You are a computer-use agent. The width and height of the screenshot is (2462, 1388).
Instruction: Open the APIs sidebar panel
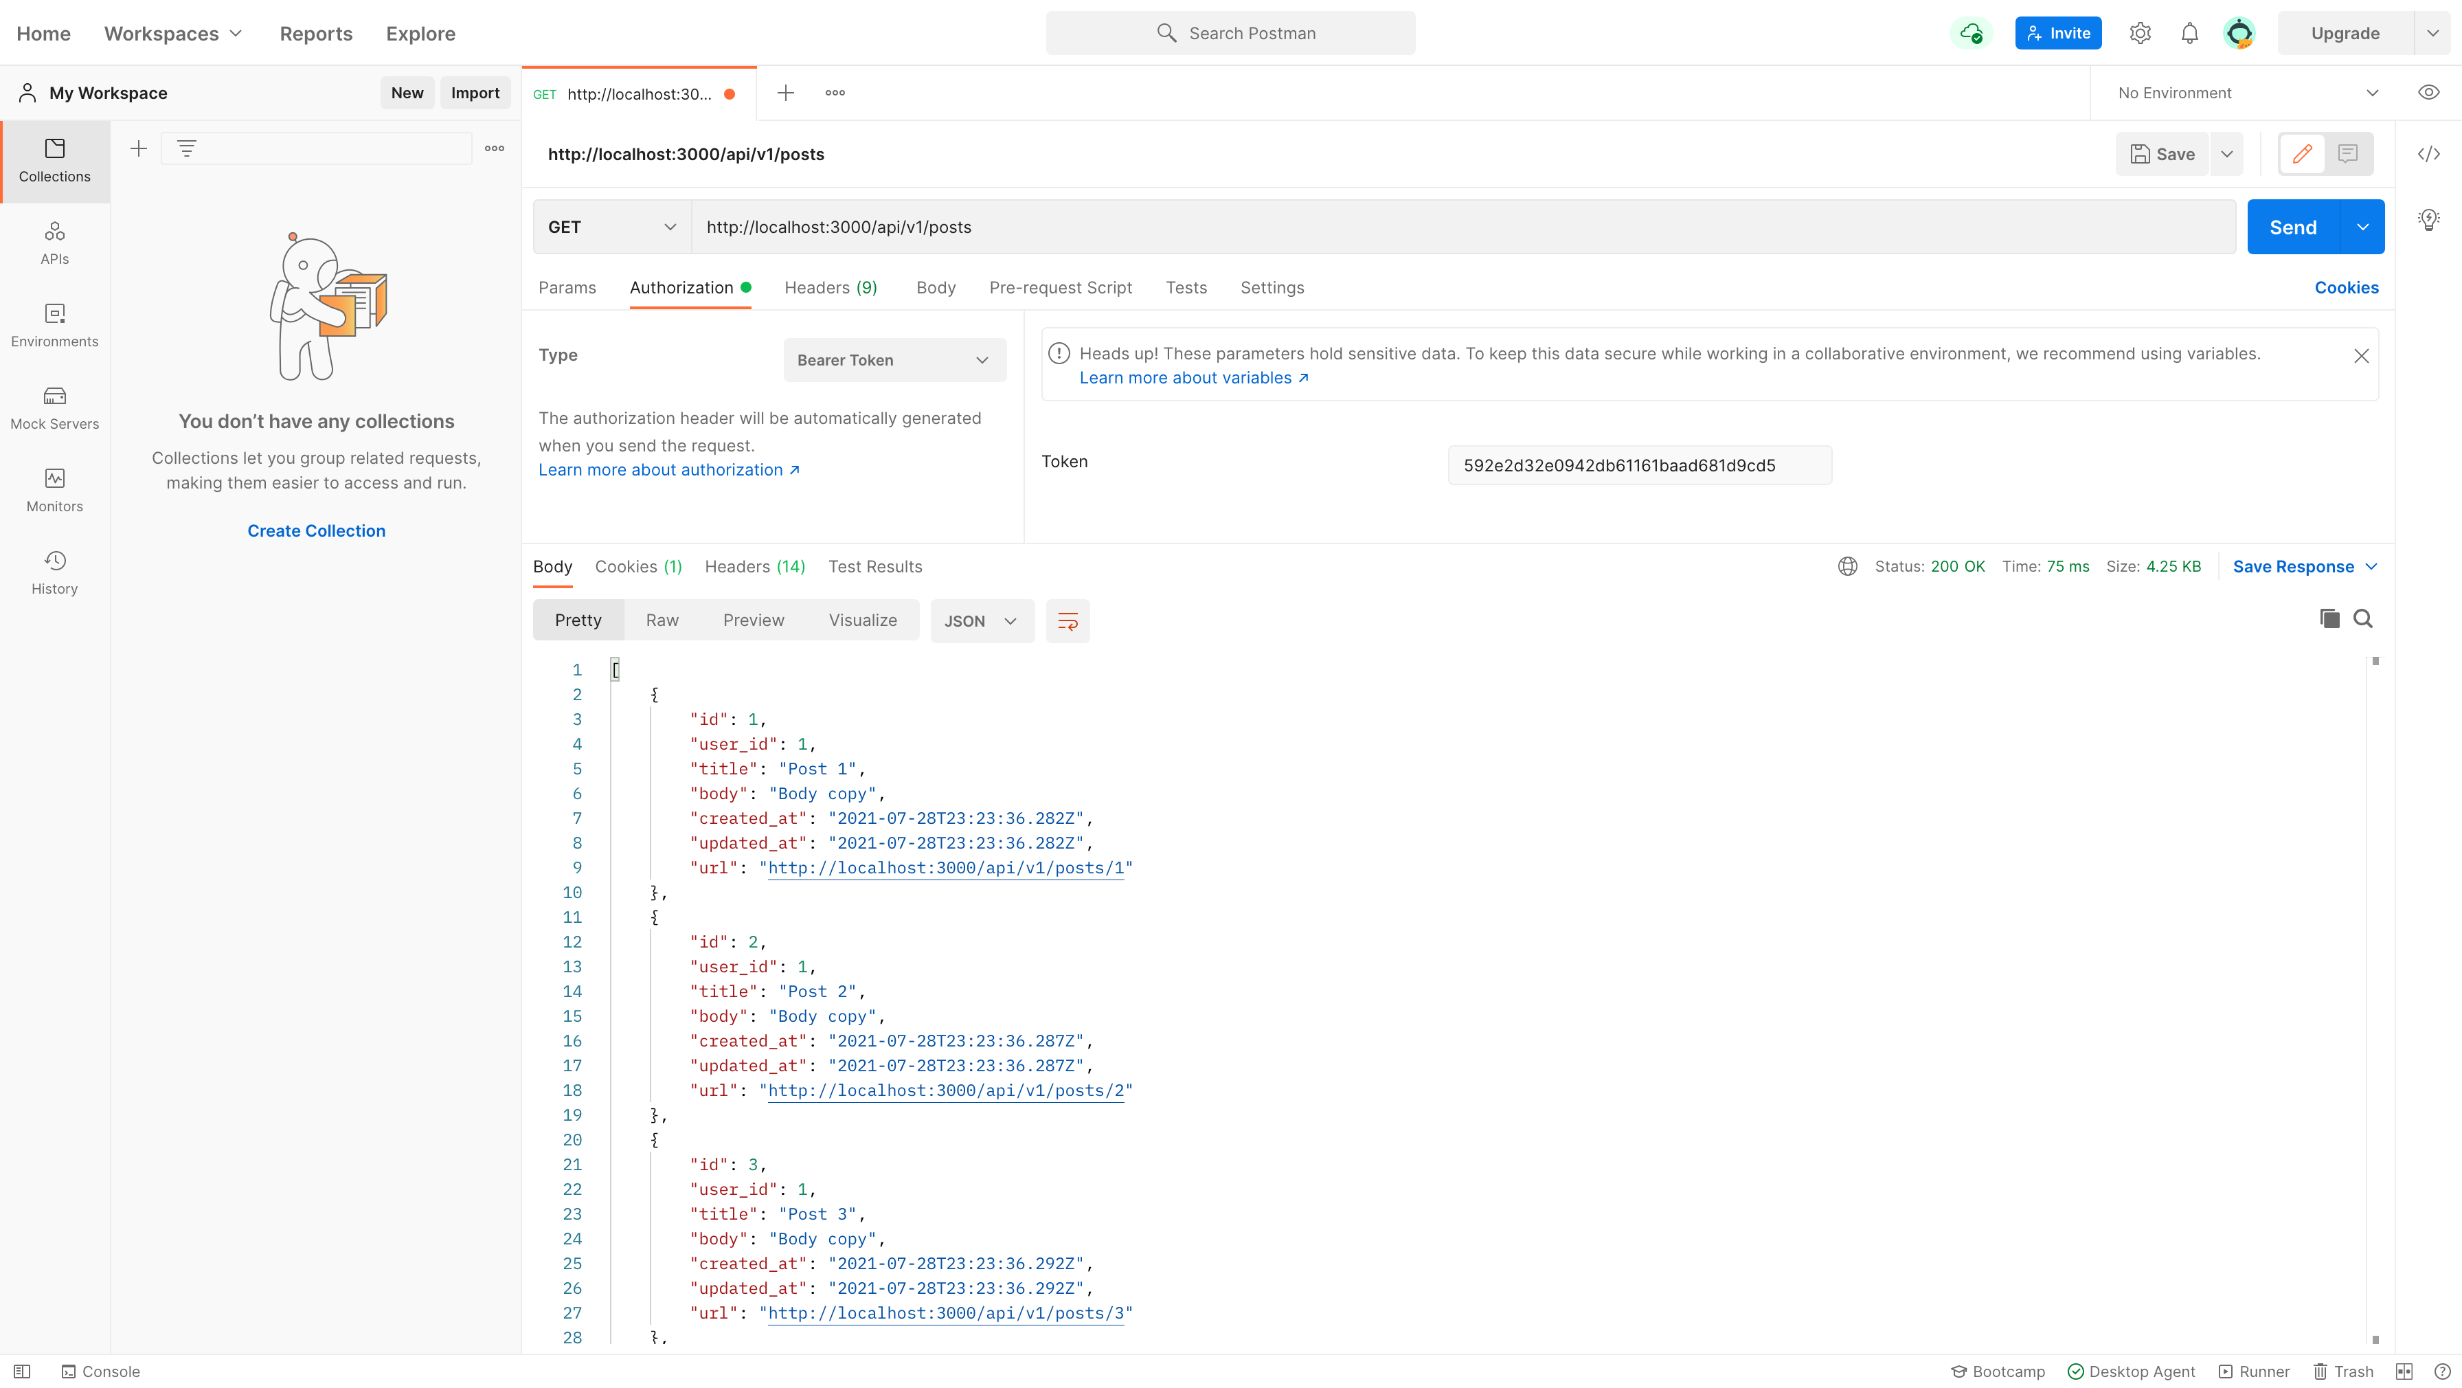tap(54, 244)
